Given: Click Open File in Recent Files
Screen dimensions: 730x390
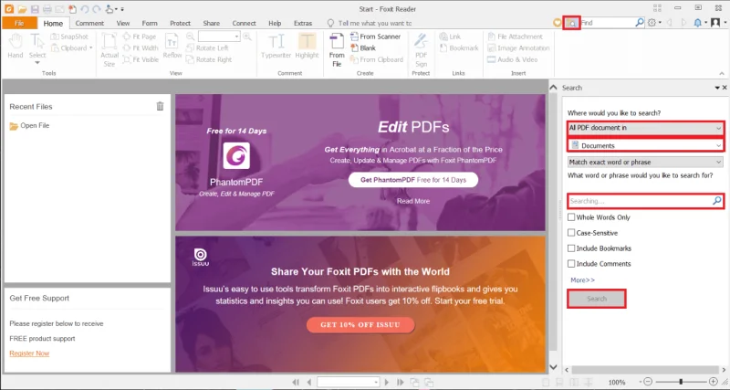Looking at the screenshot, I should pos(29,125).
